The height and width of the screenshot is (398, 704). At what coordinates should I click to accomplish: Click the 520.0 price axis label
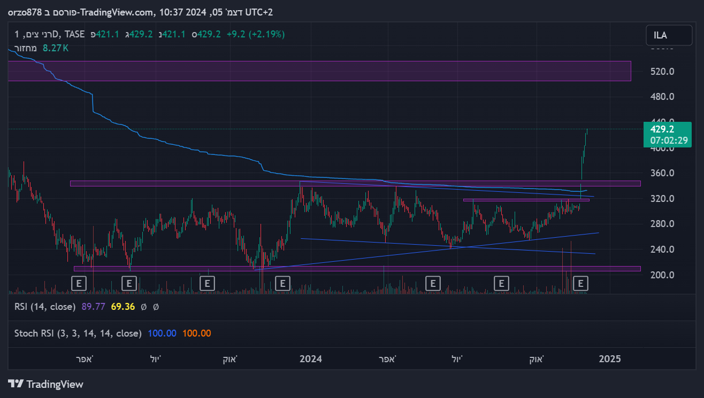pos(662,72)
